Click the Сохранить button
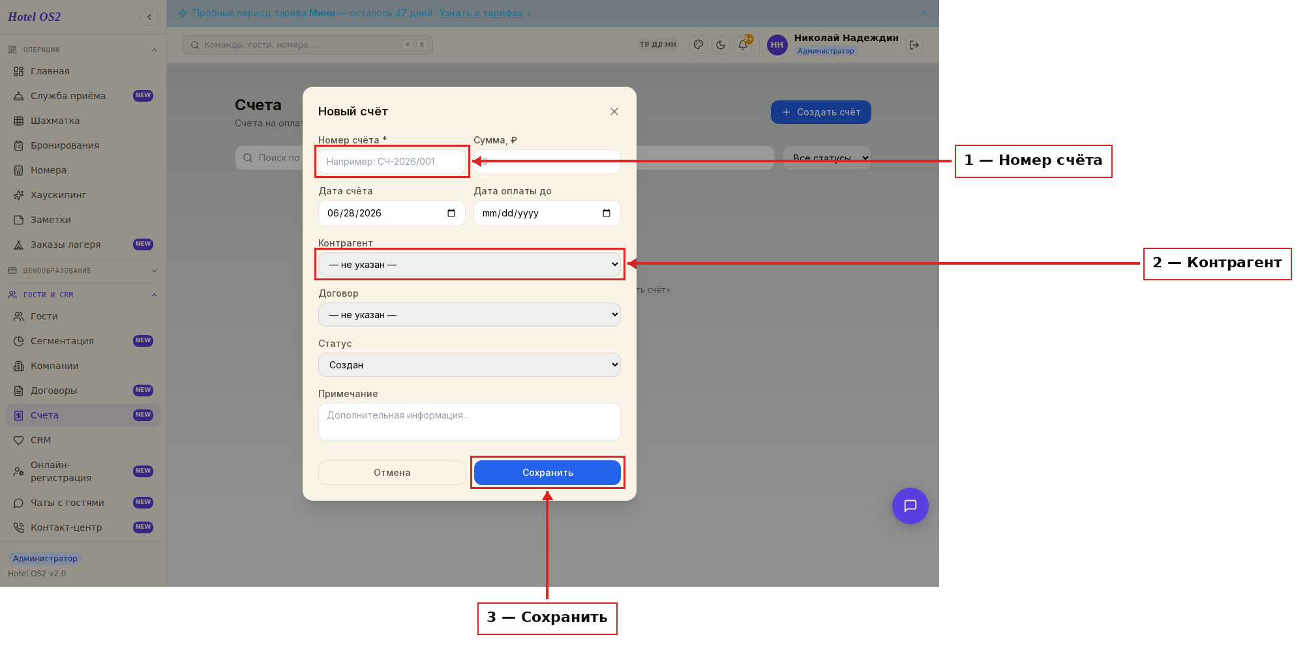The image size is (1307, 650). [x=547, y=473]
